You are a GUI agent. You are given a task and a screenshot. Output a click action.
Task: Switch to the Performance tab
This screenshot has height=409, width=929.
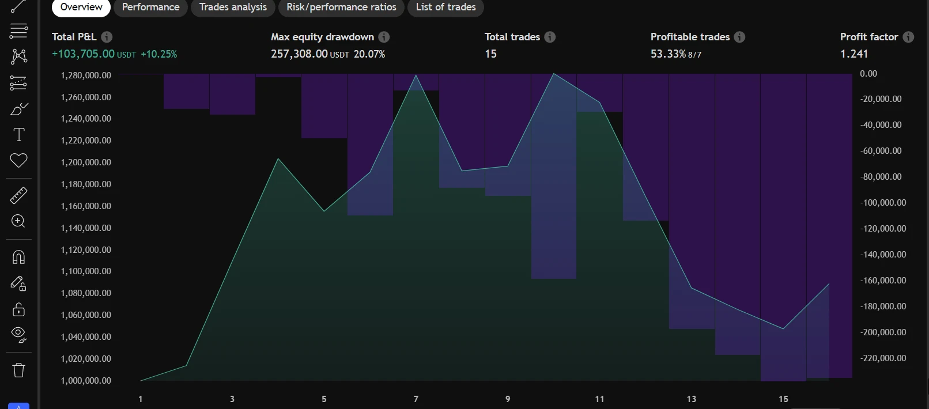tap(150, 7)
